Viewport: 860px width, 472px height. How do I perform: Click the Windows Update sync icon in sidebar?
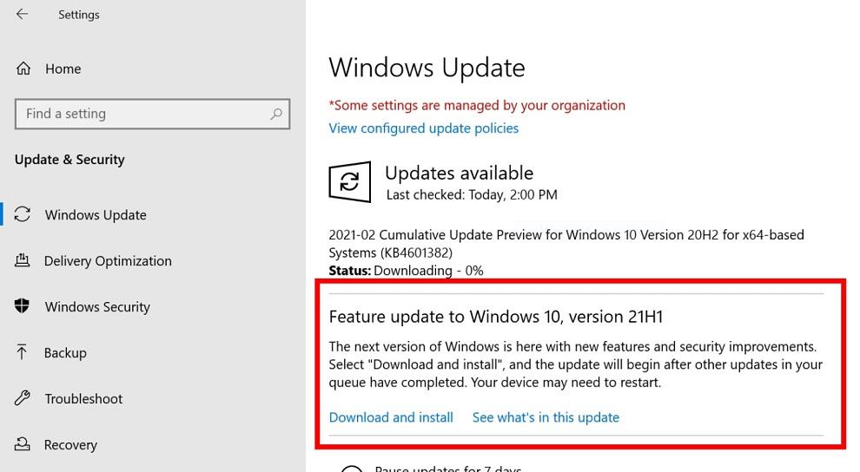[23, 214]
